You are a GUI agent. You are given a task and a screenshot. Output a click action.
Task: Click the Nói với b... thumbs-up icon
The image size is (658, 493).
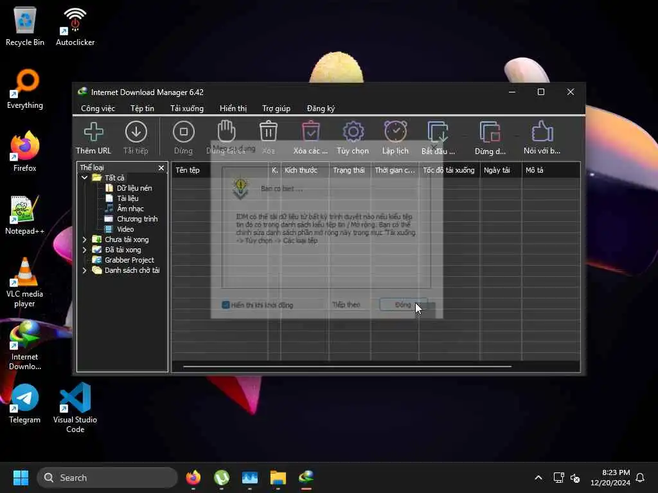click(x=542, y=132)
